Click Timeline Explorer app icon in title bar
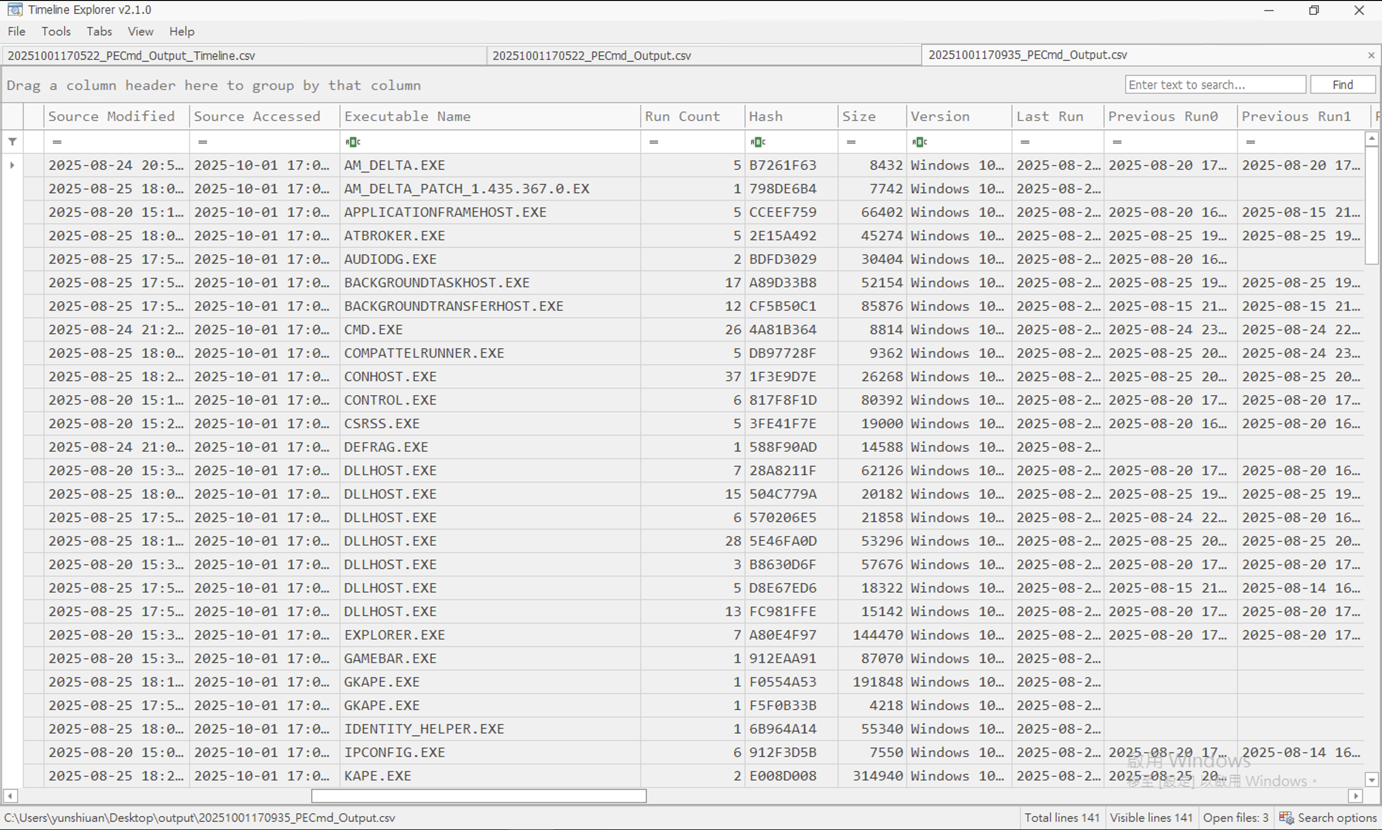Screen dimensions: 1382x830 15,9
